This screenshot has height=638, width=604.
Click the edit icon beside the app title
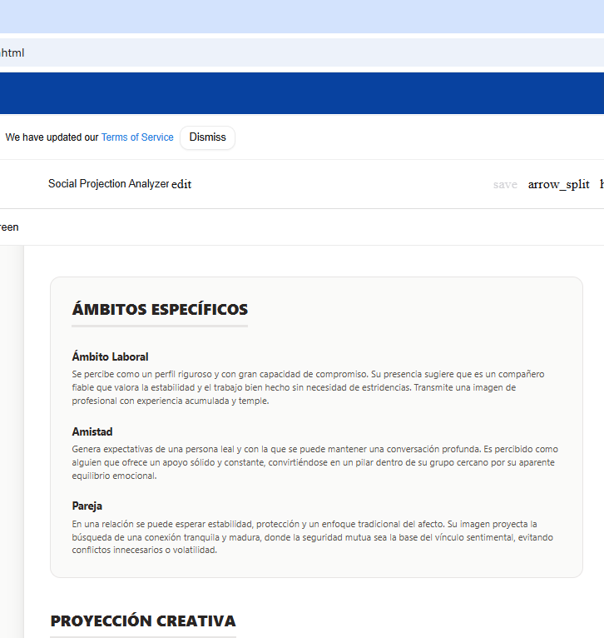click(x=181, y=184)
